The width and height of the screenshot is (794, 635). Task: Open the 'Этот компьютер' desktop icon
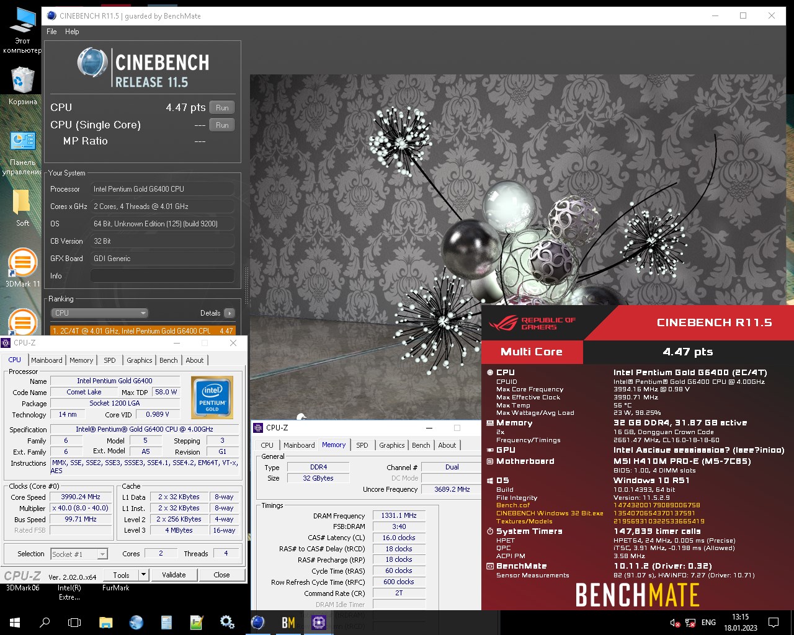pos(22,30)
